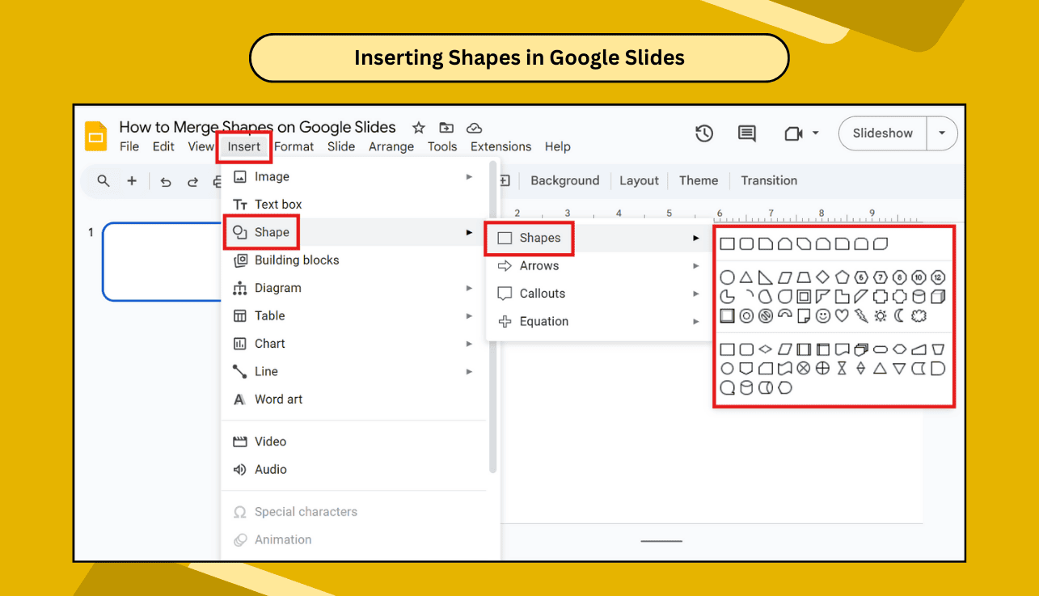Check the cloud save status

pos(474,128)
